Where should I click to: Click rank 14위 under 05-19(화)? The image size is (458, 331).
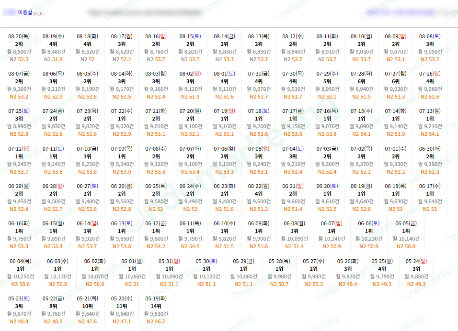click(x=156, y=306)
